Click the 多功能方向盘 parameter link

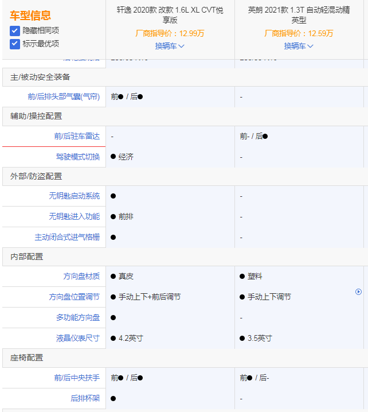[x=78, y=317]
